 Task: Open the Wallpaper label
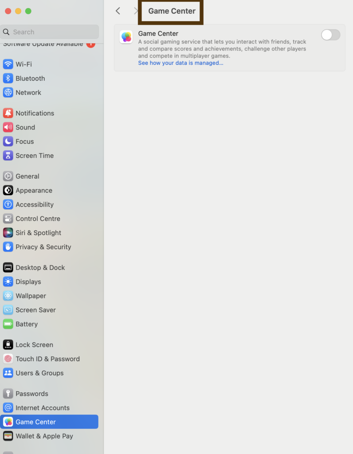click(31, 296)
